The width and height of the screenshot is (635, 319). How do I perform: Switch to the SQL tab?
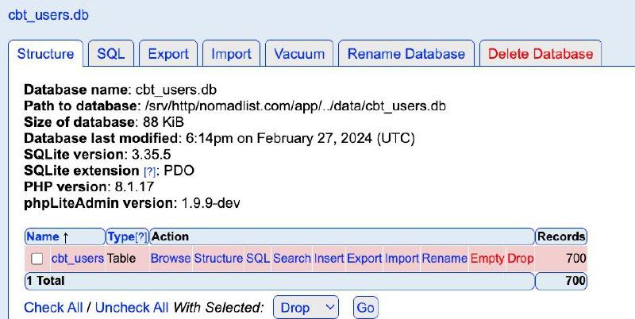pyautogui.click(x=110, y=54)
